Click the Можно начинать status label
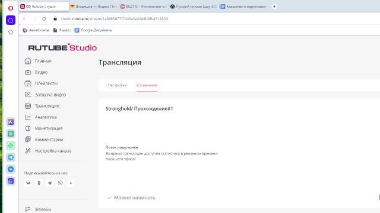Viewport: 380px width, 213px height. click(135, 198)
